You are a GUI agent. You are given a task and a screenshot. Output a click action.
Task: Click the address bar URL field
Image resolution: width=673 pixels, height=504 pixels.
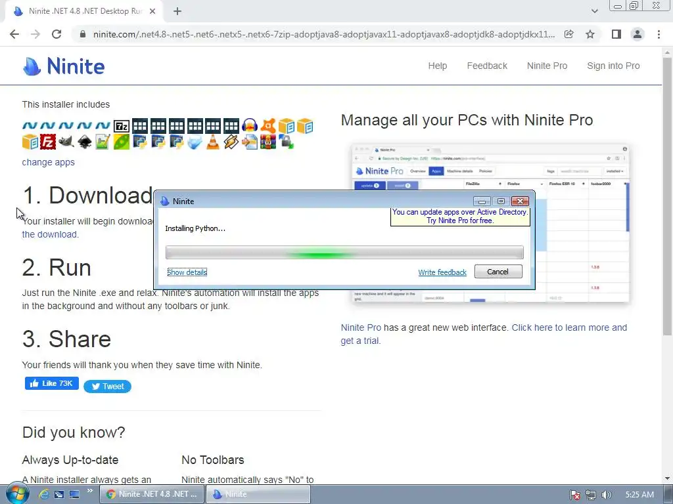(x=324, y=34)
